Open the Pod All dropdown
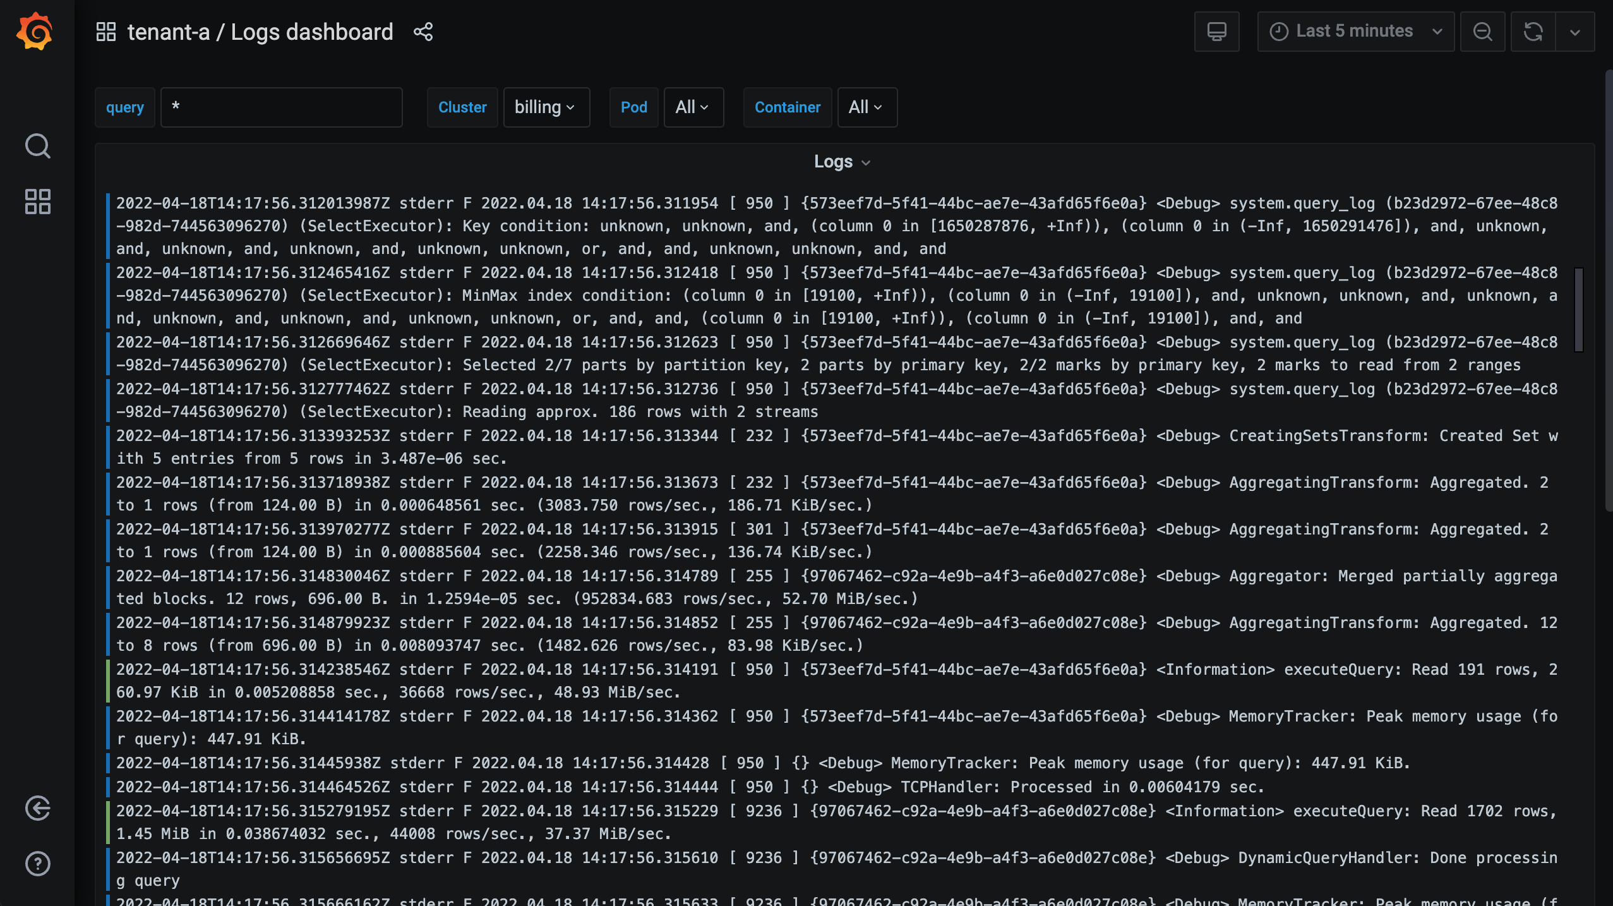 tap(693, 107)
